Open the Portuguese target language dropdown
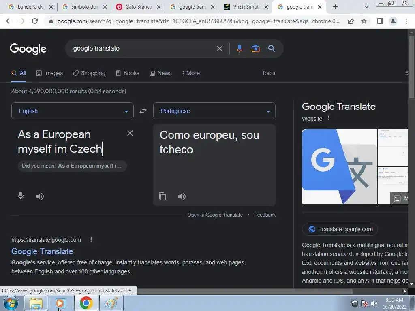 coord(214,111)
